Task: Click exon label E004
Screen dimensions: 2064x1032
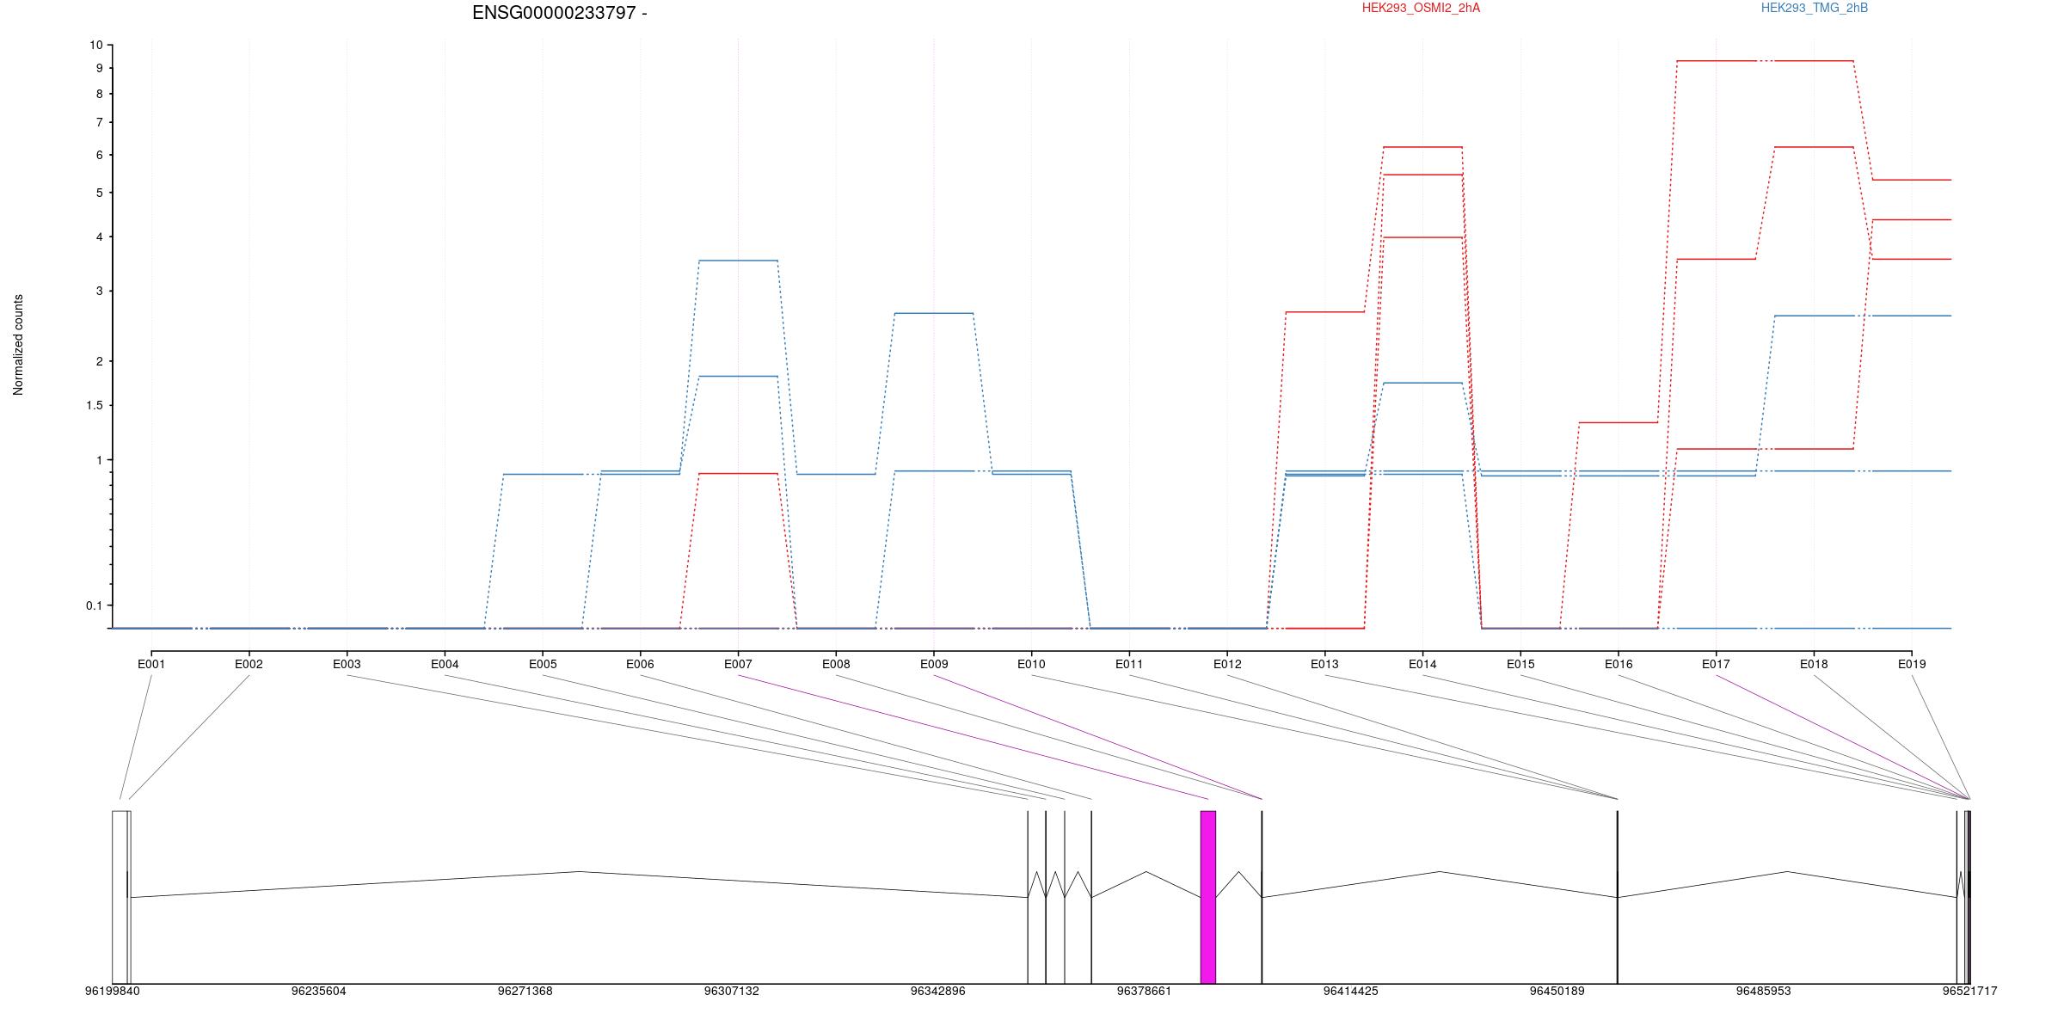Action: 445,664
